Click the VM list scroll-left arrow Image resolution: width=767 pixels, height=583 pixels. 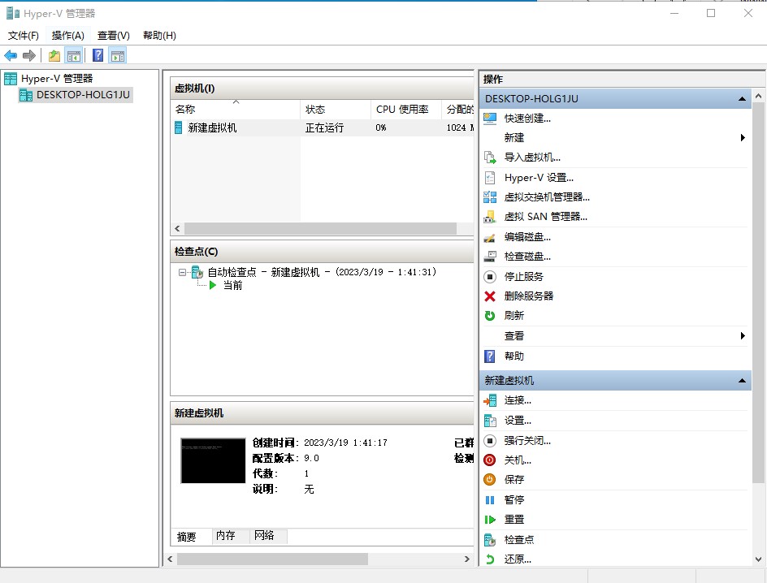(177, 228)
